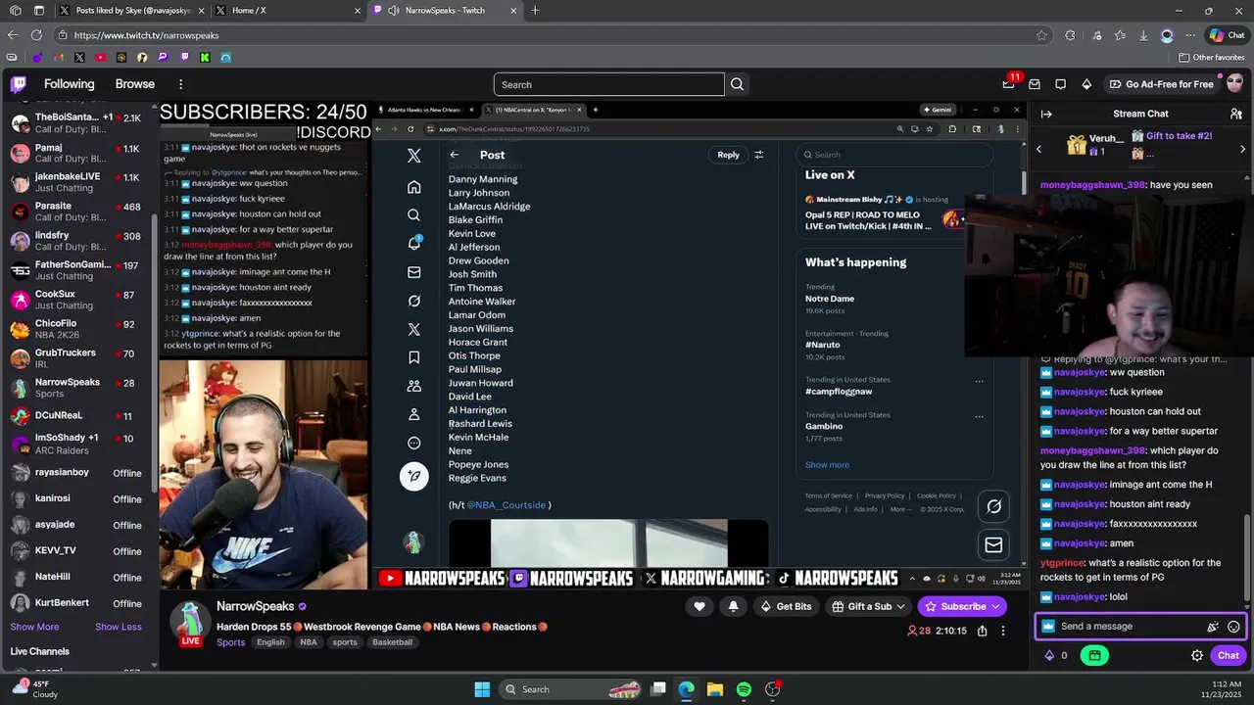Open the YouTube bookmark in favorites bar

pyautogui.click(x=100, y=58)
